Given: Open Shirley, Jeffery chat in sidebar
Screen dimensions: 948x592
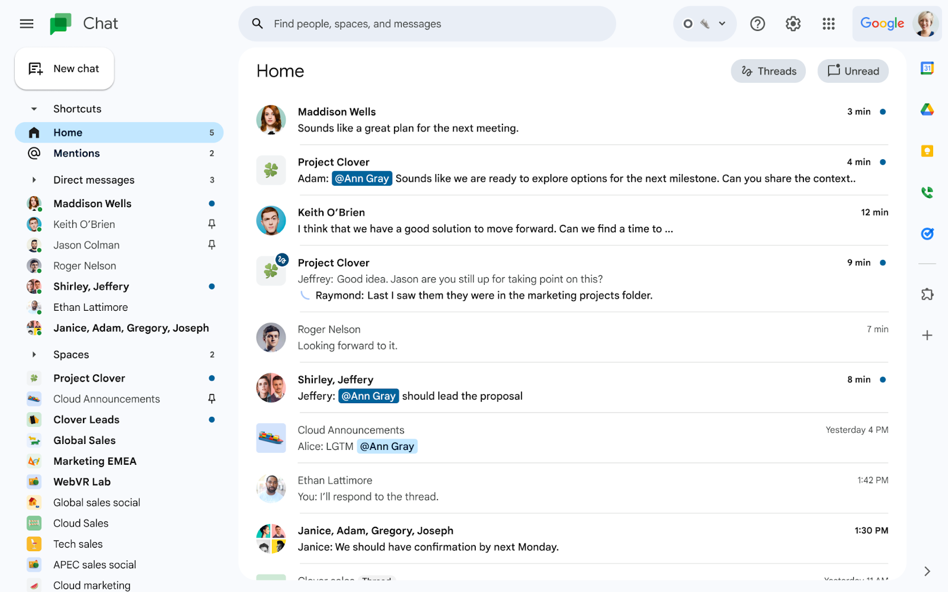Looking at the screenshot, I should (119, 287).
